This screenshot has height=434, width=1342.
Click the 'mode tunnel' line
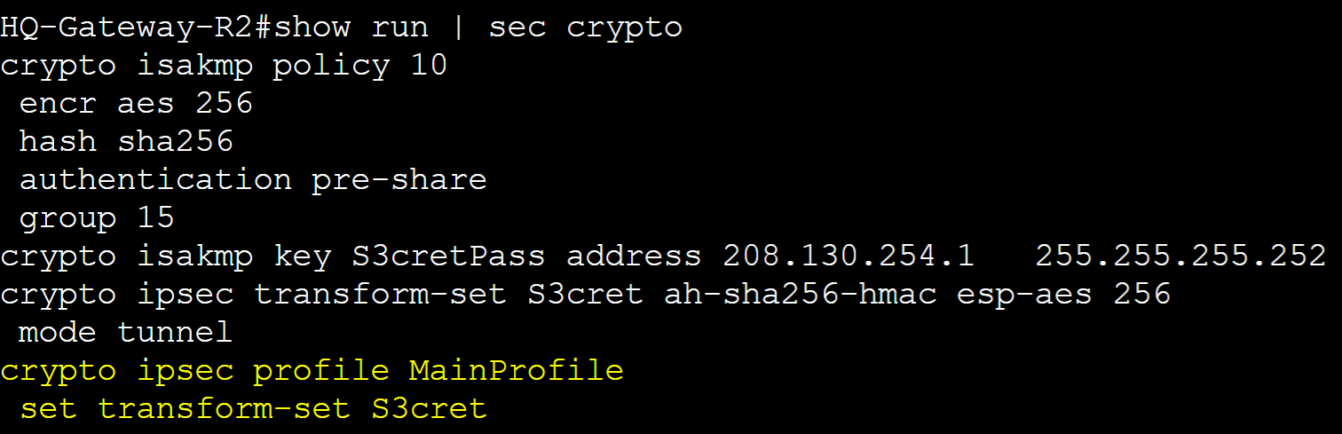(x=126, y=332)
